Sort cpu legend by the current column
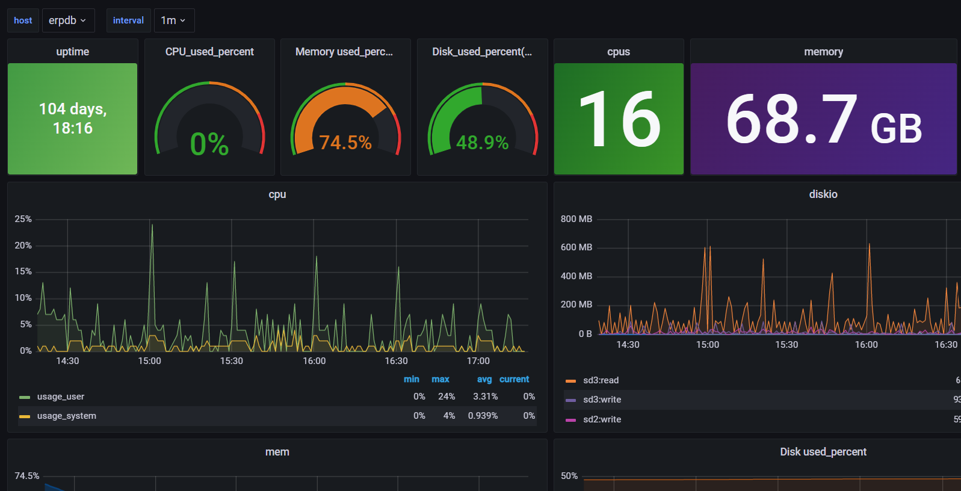The height and width of the screenshot is (491, 961). [514, 379]
